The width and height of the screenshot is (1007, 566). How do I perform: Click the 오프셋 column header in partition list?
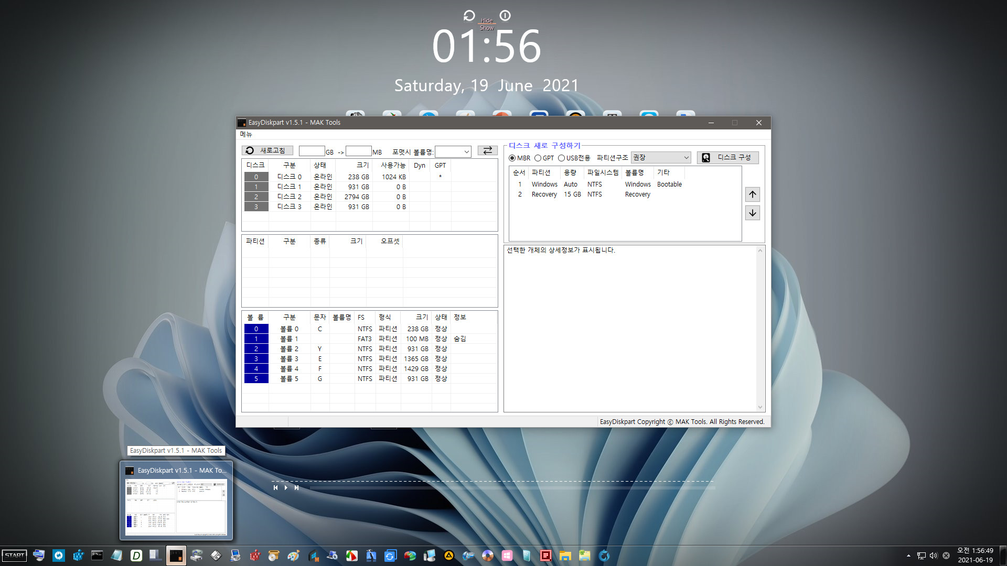[385, 241]
